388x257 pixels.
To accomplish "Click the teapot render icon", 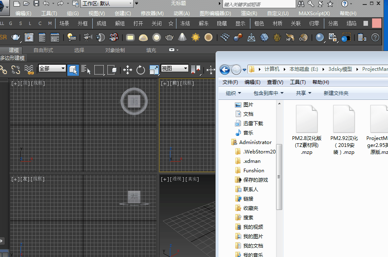I will tap(16, 38).
